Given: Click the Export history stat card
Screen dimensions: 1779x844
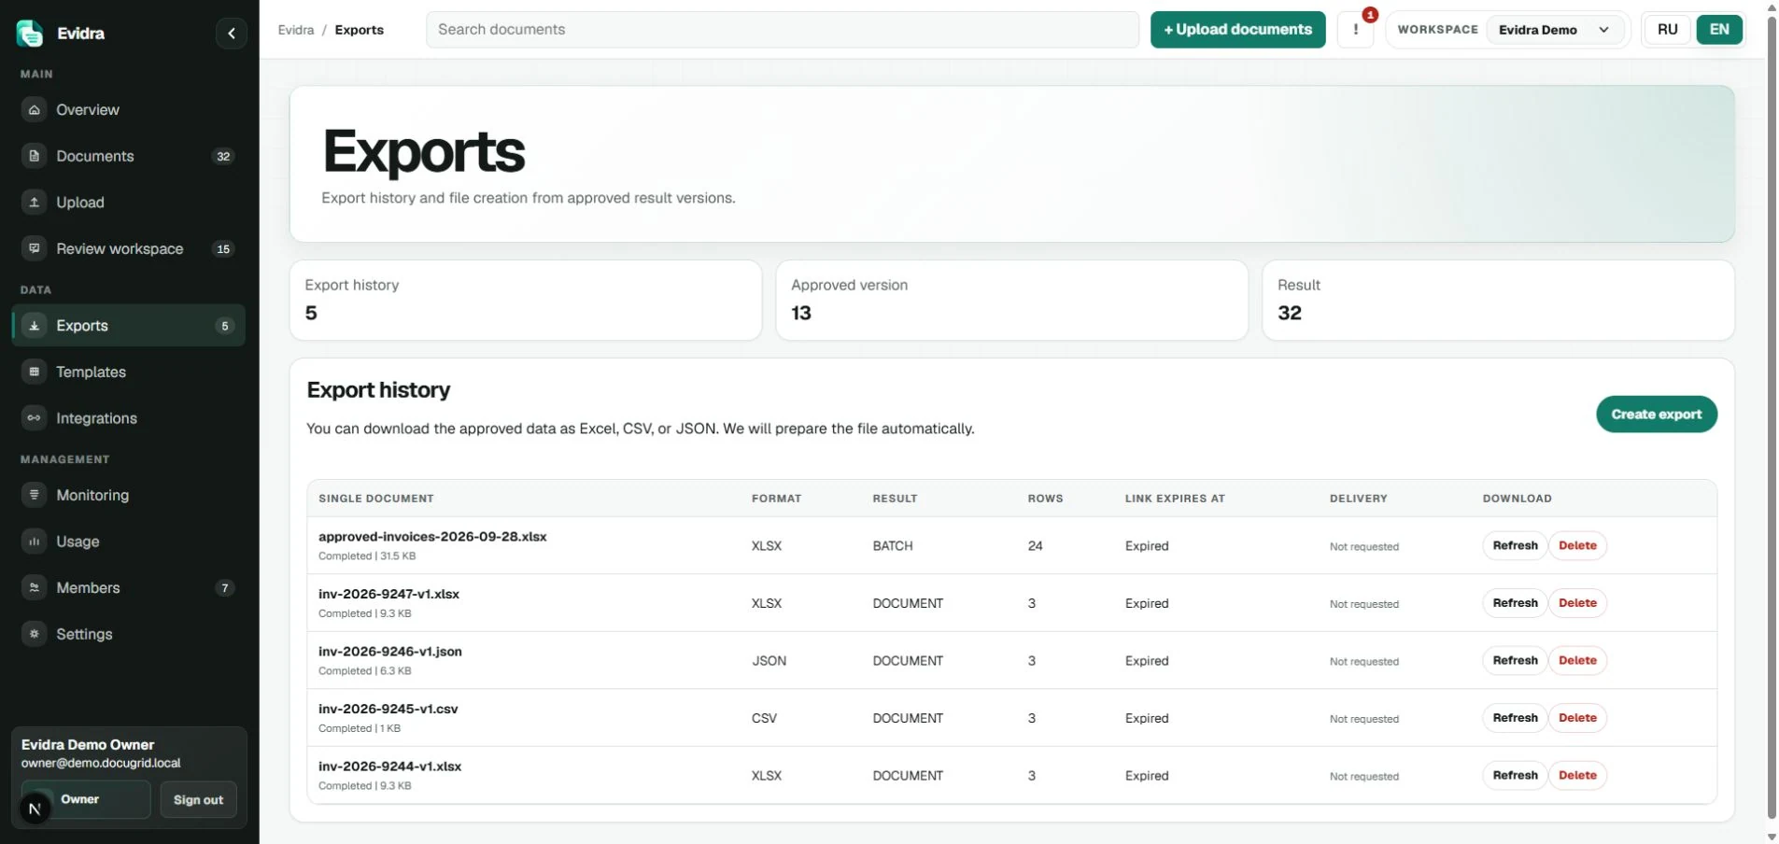Looking at the screenshot, I should point(526,300).
